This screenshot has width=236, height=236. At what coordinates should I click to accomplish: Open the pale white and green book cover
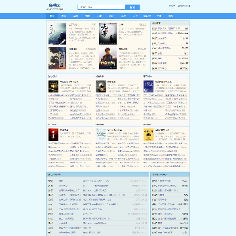(x=101, y=134)
